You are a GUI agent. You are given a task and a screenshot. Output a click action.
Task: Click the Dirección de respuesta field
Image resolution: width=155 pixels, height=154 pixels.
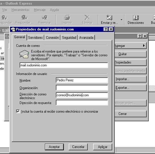click(x=82, y=103)
